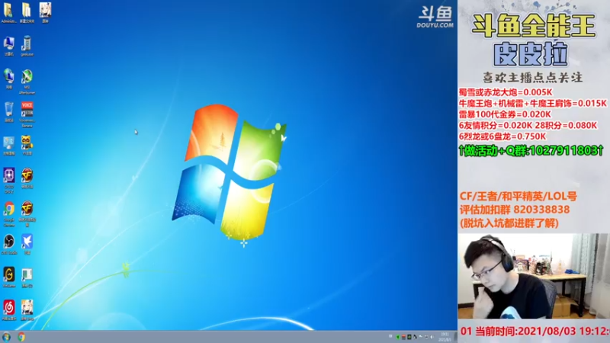The height and width of the screenshot is (343, 610).
Task: Open the Recycle Bin icon
Action: pyautogui.click(x=8, y=112)
